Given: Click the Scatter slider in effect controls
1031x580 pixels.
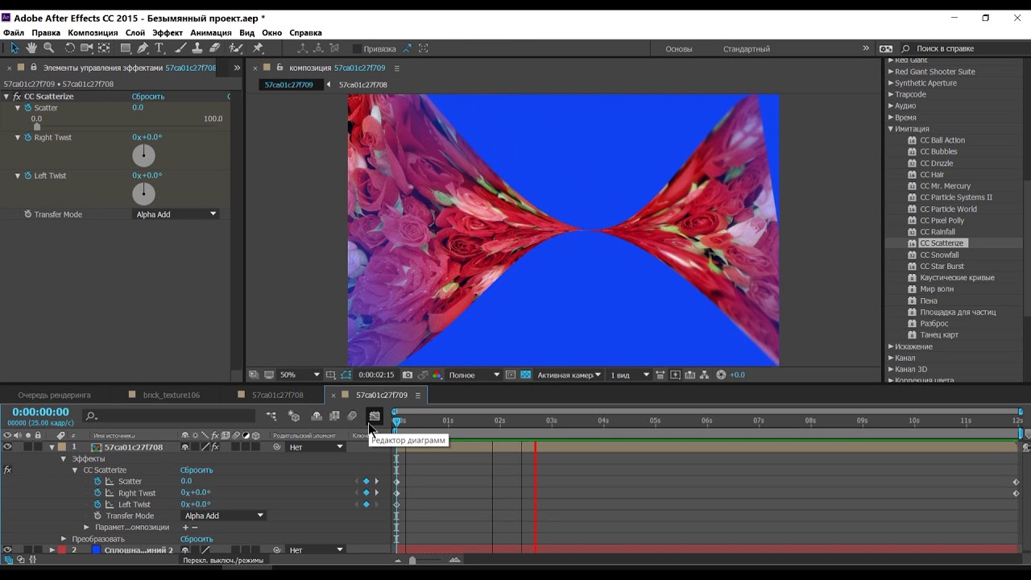Looking at the screenshot, I should (37, 126).
